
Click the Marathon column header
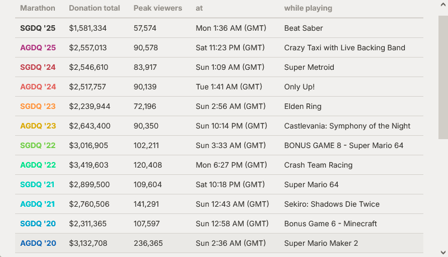click(x=38, y=8)
